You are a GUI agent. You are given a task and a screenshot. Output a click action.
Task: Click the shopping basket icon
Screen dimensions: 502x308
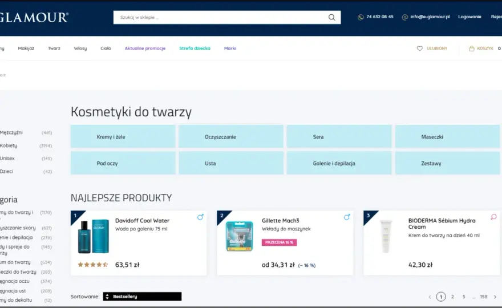[472, 48]
